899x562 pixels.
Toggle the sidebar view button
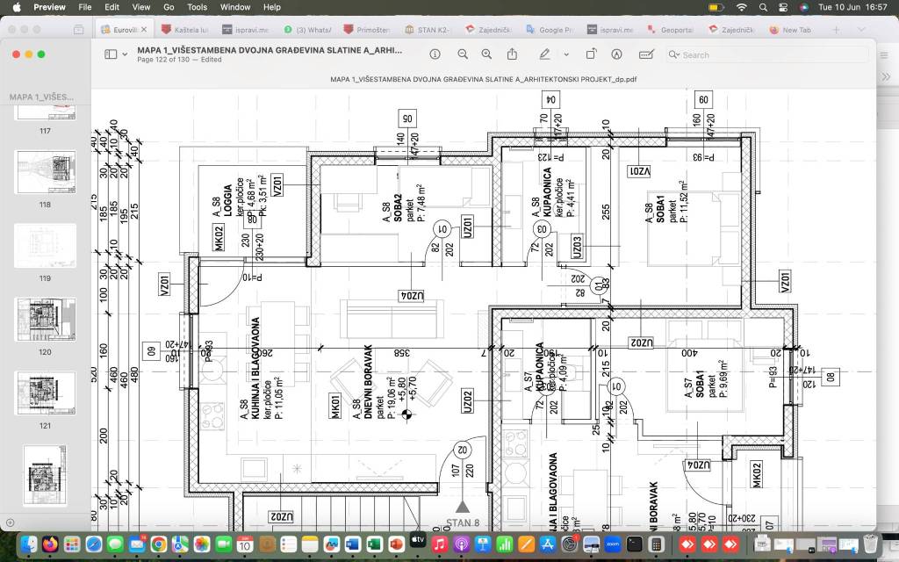[x=111, y=54]
